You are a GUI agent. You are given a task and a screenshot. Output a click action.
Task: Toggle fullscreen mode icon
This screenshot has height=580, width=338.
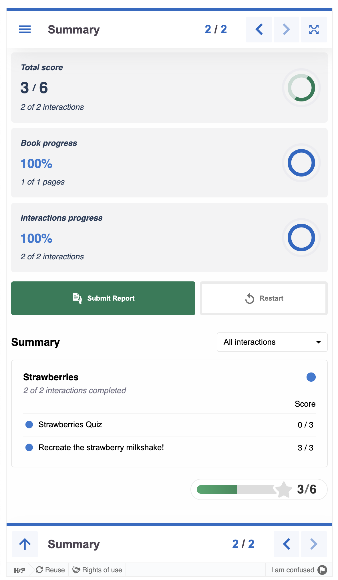314,29
